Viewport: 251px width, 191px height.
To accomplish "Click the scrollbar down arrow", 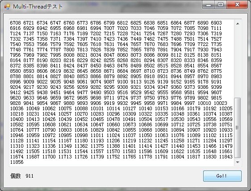I will click(x=238, y=162).
